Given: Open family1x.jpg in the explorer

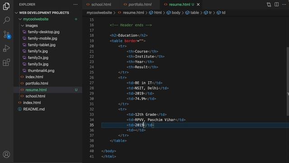Looking at the screenshot, I should pyautogui.click(x=38, y=51).
